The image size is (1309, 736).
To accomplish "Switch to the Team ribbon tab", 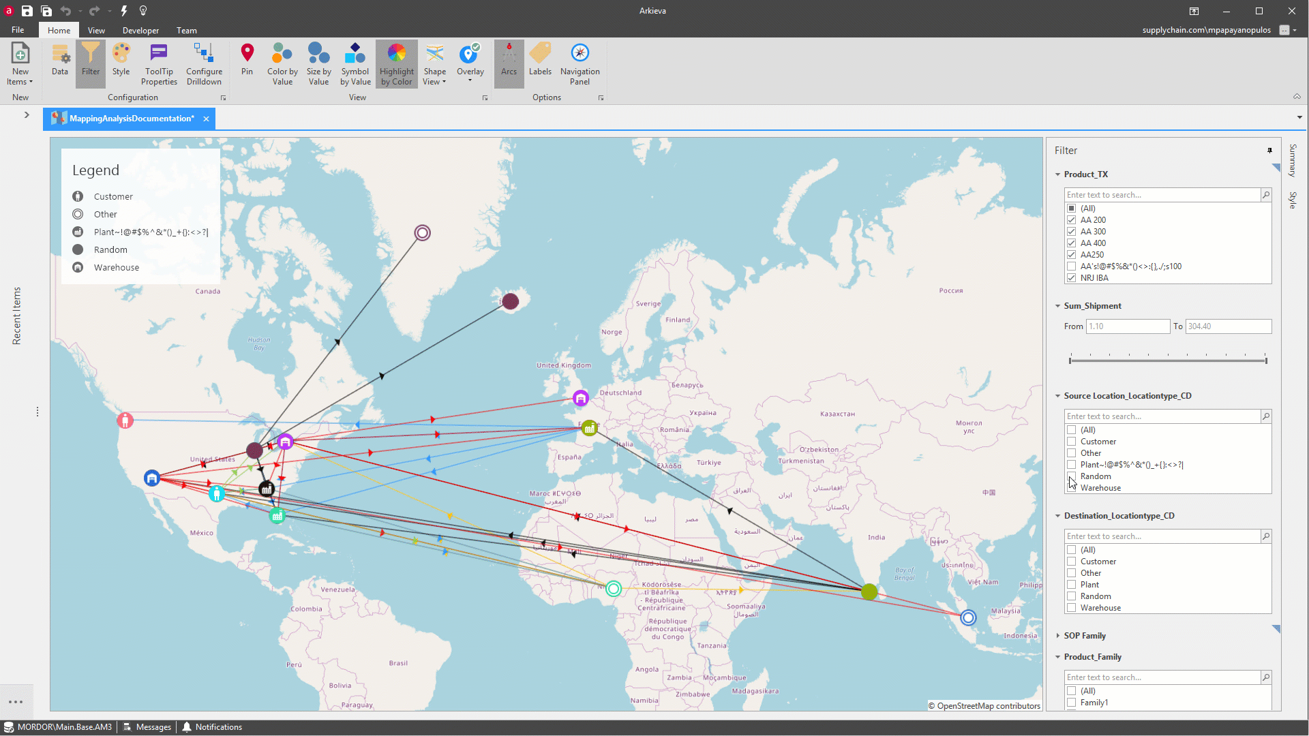I will tap(187, 31).
